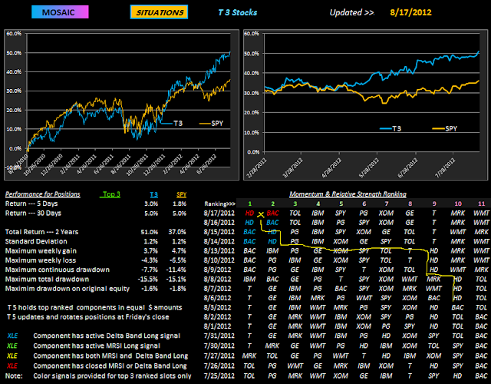The image size is (491, 384).
Task: Select the Maximum continuous drawdown label
Action: (58, 270)
